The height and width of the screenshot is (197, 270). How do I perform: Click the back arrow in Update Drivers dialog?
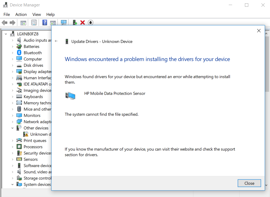pos(56,41)
